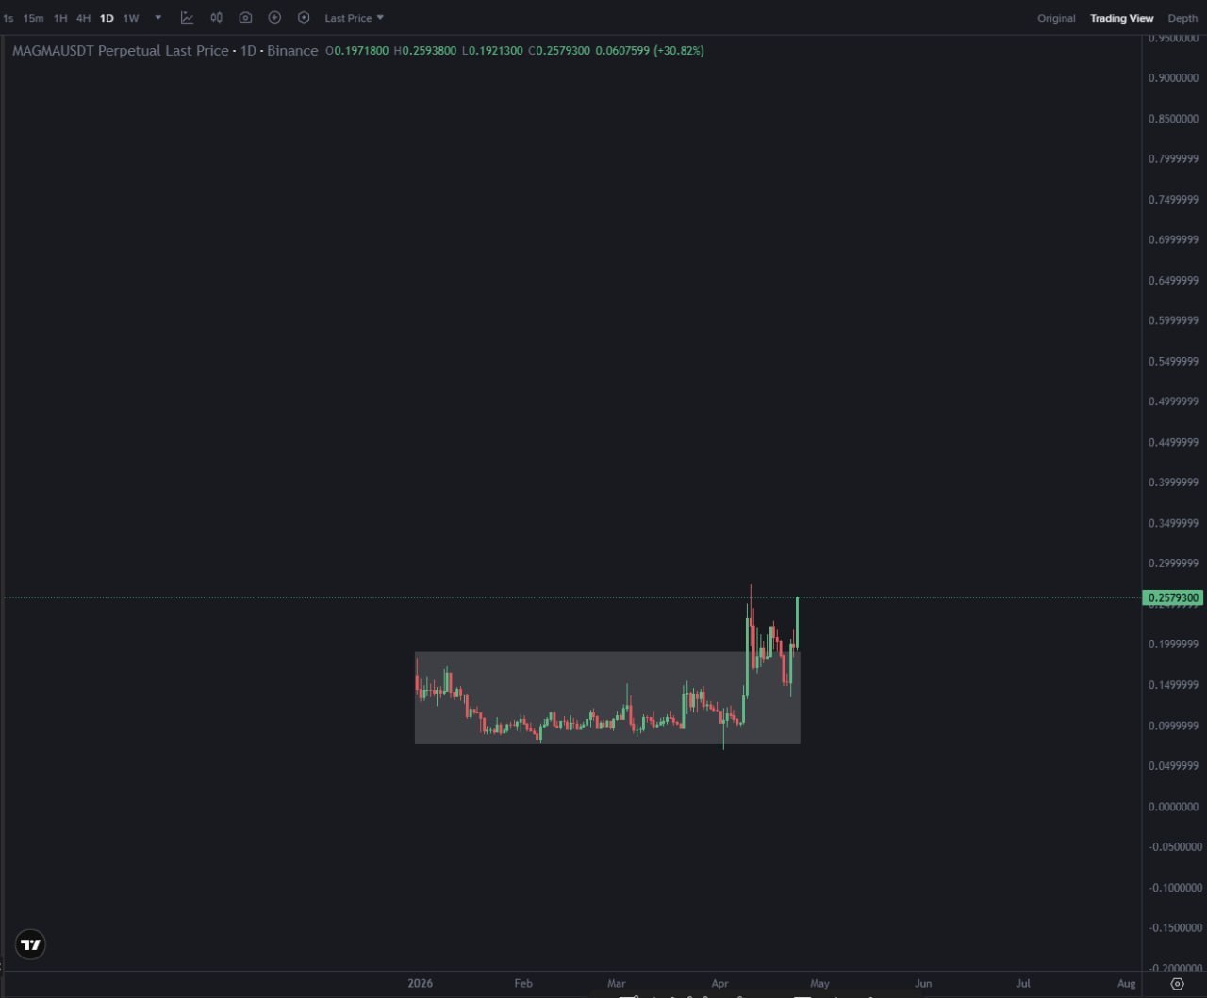Take a chart snapshot with camera icon

click(245, 18)
